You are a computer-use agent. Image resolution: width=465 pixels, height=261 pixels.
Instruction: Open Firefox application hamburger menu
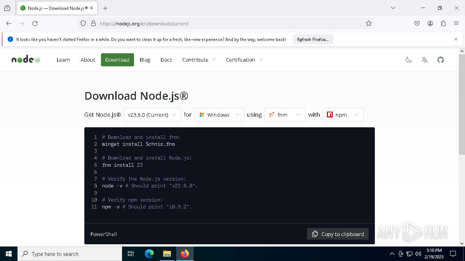(x=456, y=24)
